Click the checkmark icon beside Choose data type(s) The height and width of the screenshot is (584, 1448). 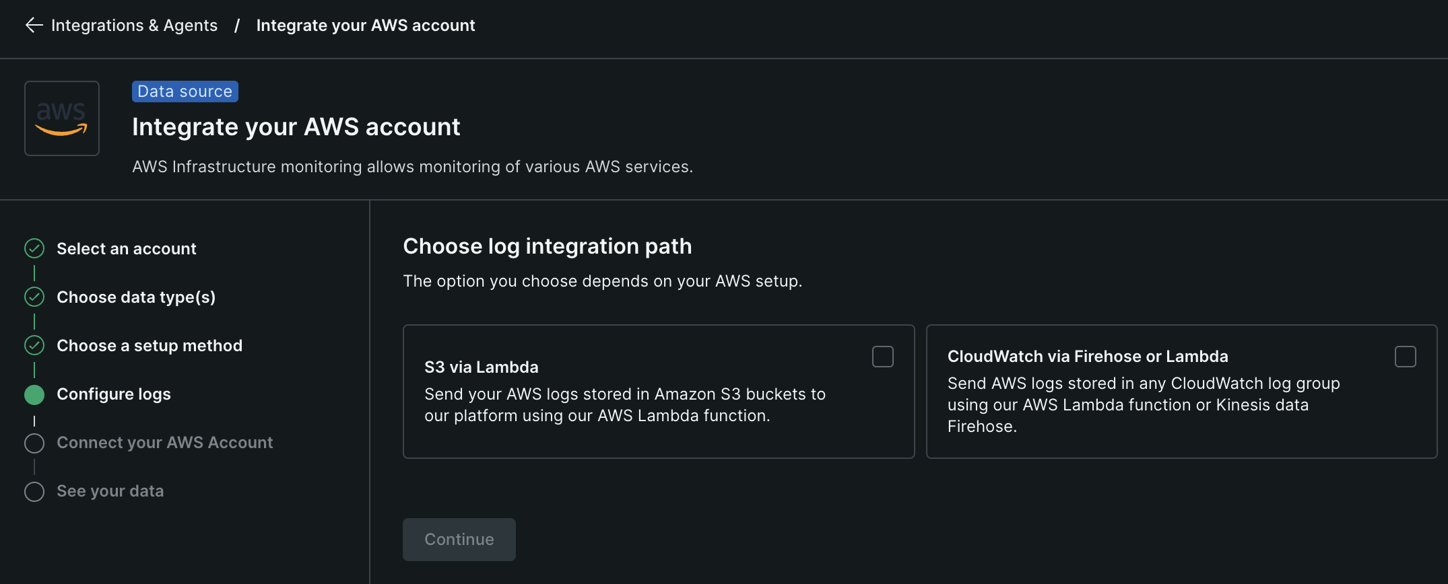click(x=34, y=297)
